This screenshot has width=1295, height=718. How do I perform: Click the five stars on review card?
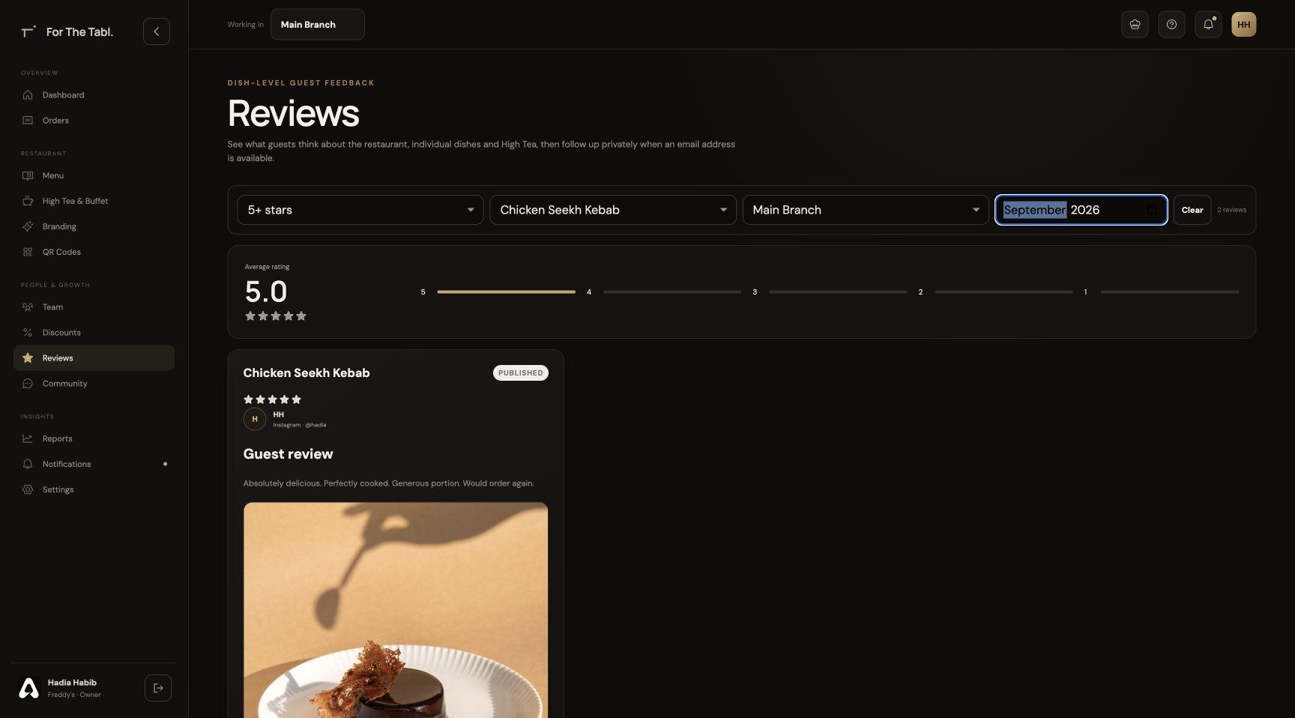[x=272, y=399]
